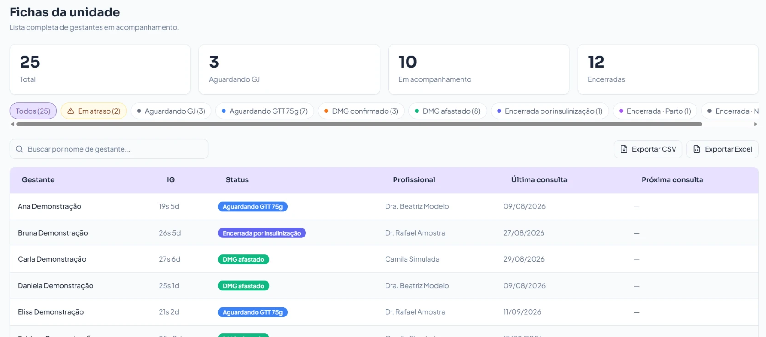
Task: Click the Excel file icon in Exportar Excel
Action: [x=696, y=149]
